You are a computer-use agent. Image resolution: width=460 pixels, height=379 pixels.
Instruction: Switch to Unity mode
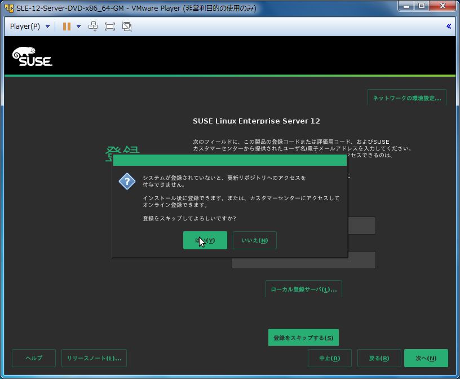point(127,27)
